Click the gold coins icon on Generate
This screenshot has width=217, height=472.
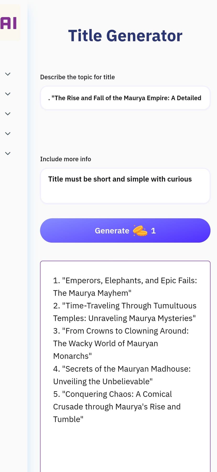click(140, 230)
